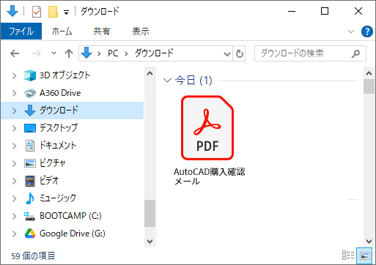Open the quick access toolbar customize dropdown
This screenshot has height=265, width=376.
[x=66, y=12]
